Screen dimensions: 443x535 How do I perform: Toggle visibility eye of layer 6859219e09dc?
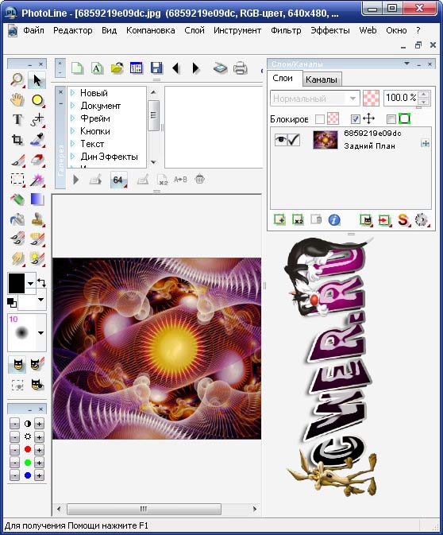281,140
